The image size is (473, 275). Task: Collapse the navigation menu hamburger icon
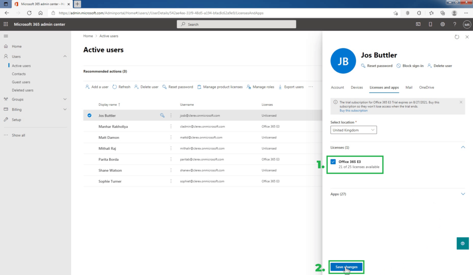click(6, 36)
